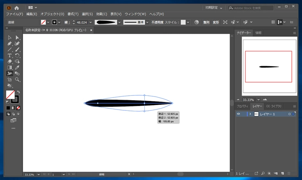The image size is (302, 180).
Task: Select the Gradient tool
Action: (x=9, y=67)
